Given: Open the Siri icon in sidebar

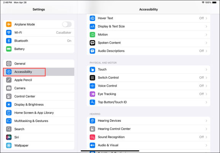Looking at the screenshot, I should pos(9,137).
